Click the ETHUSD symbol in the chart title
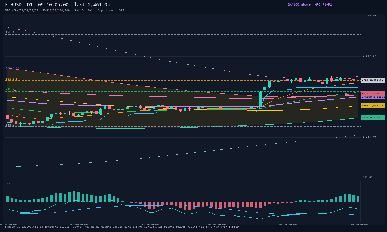Screen dimensions: 387x232 click(13, 4)
